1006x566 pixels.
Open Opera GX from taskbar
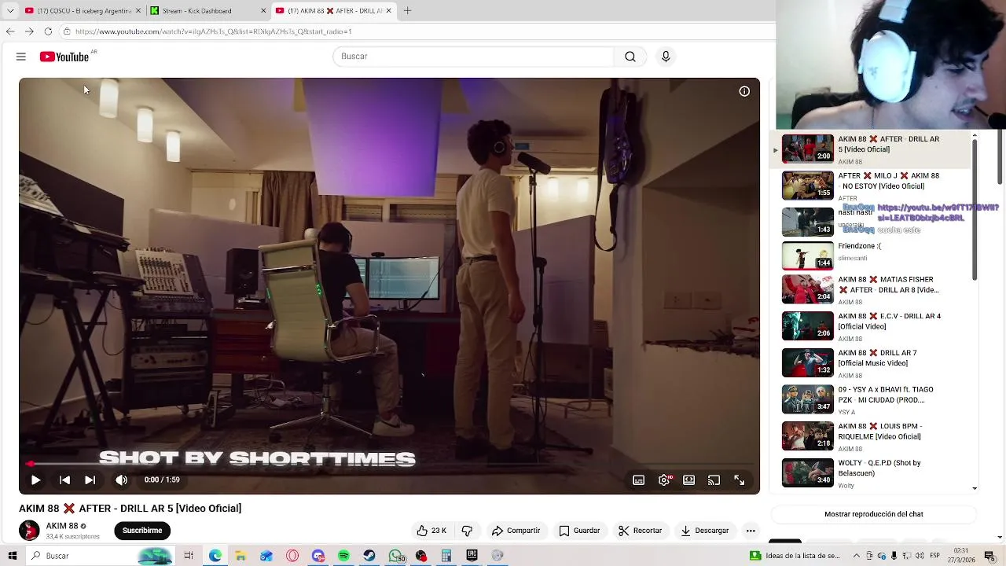[292, 556]
